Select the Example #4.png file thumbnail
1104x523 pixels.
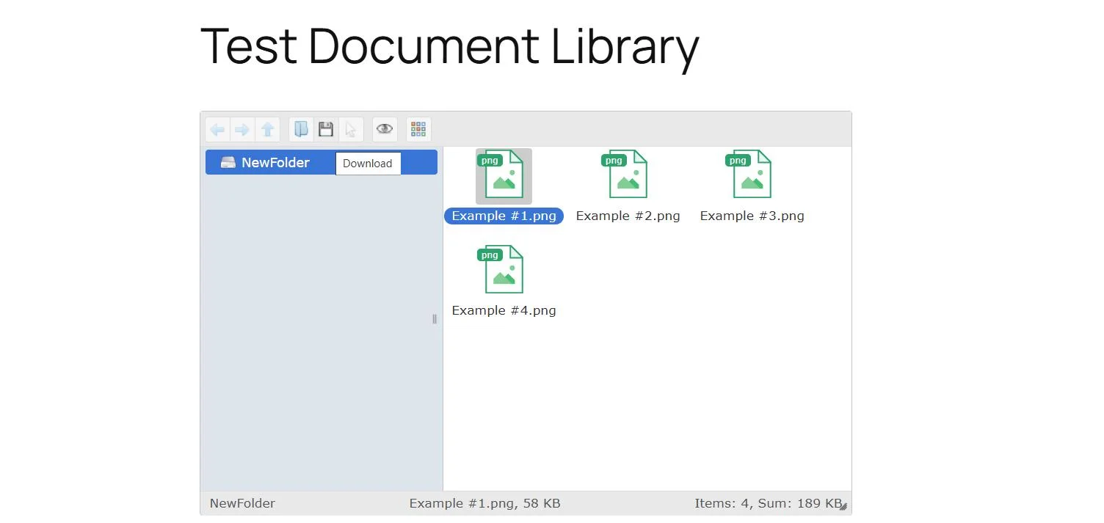click(x=504, y=271)
